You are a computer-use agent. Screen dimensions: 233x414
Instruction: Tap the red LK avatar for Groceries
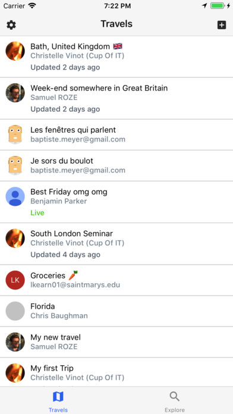(15, 280)
